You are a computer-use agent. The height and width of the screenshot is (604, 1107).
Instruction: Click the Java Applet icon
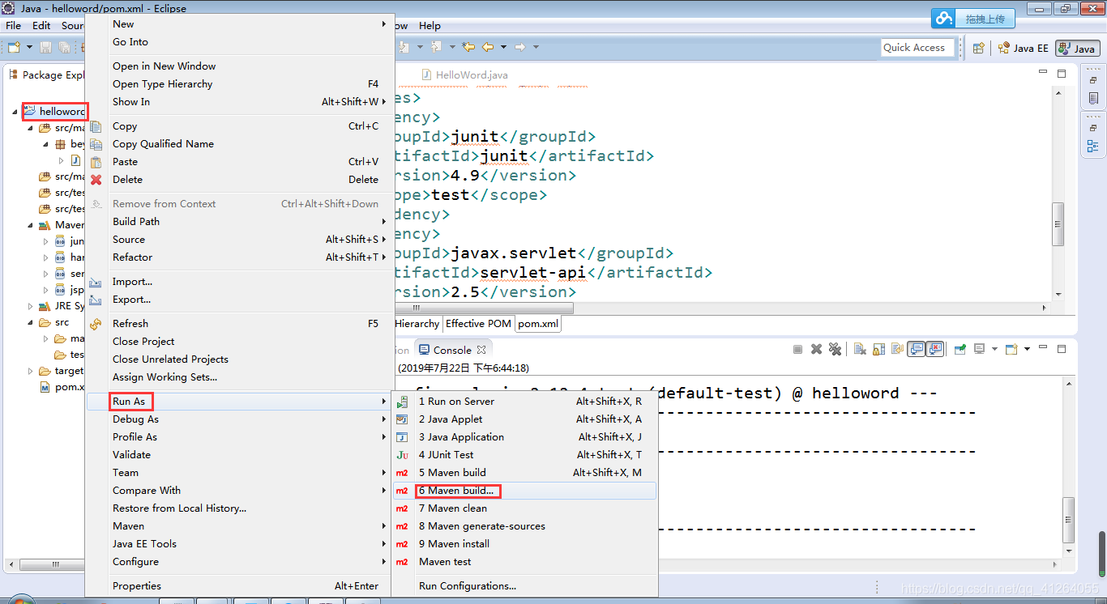402,419
